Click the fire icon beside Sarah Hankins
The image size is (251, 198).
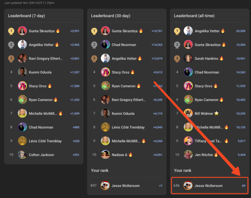coord(221,58)
